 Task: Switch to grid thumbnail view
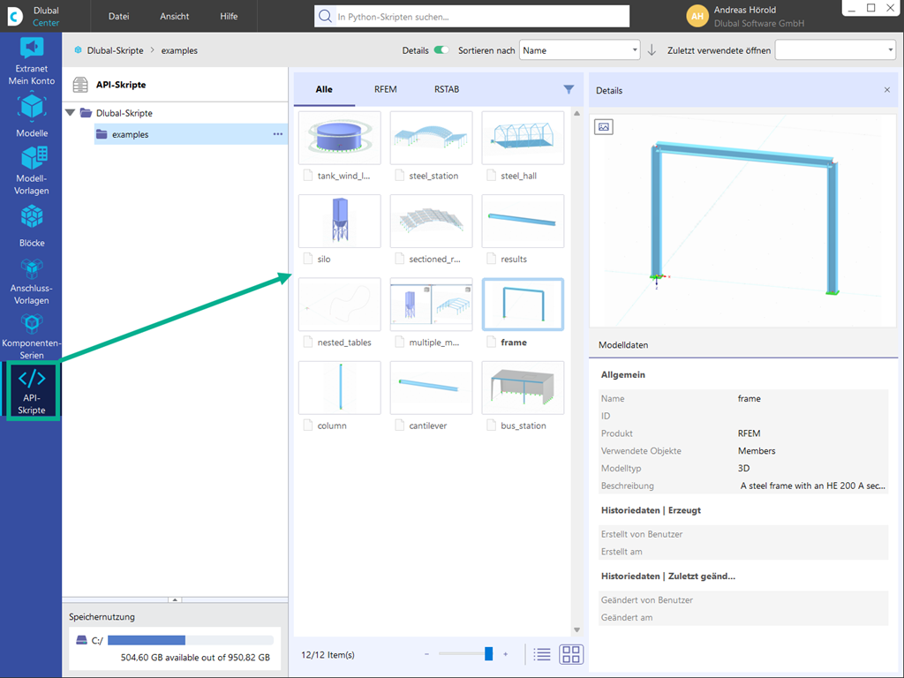point(571,654)
